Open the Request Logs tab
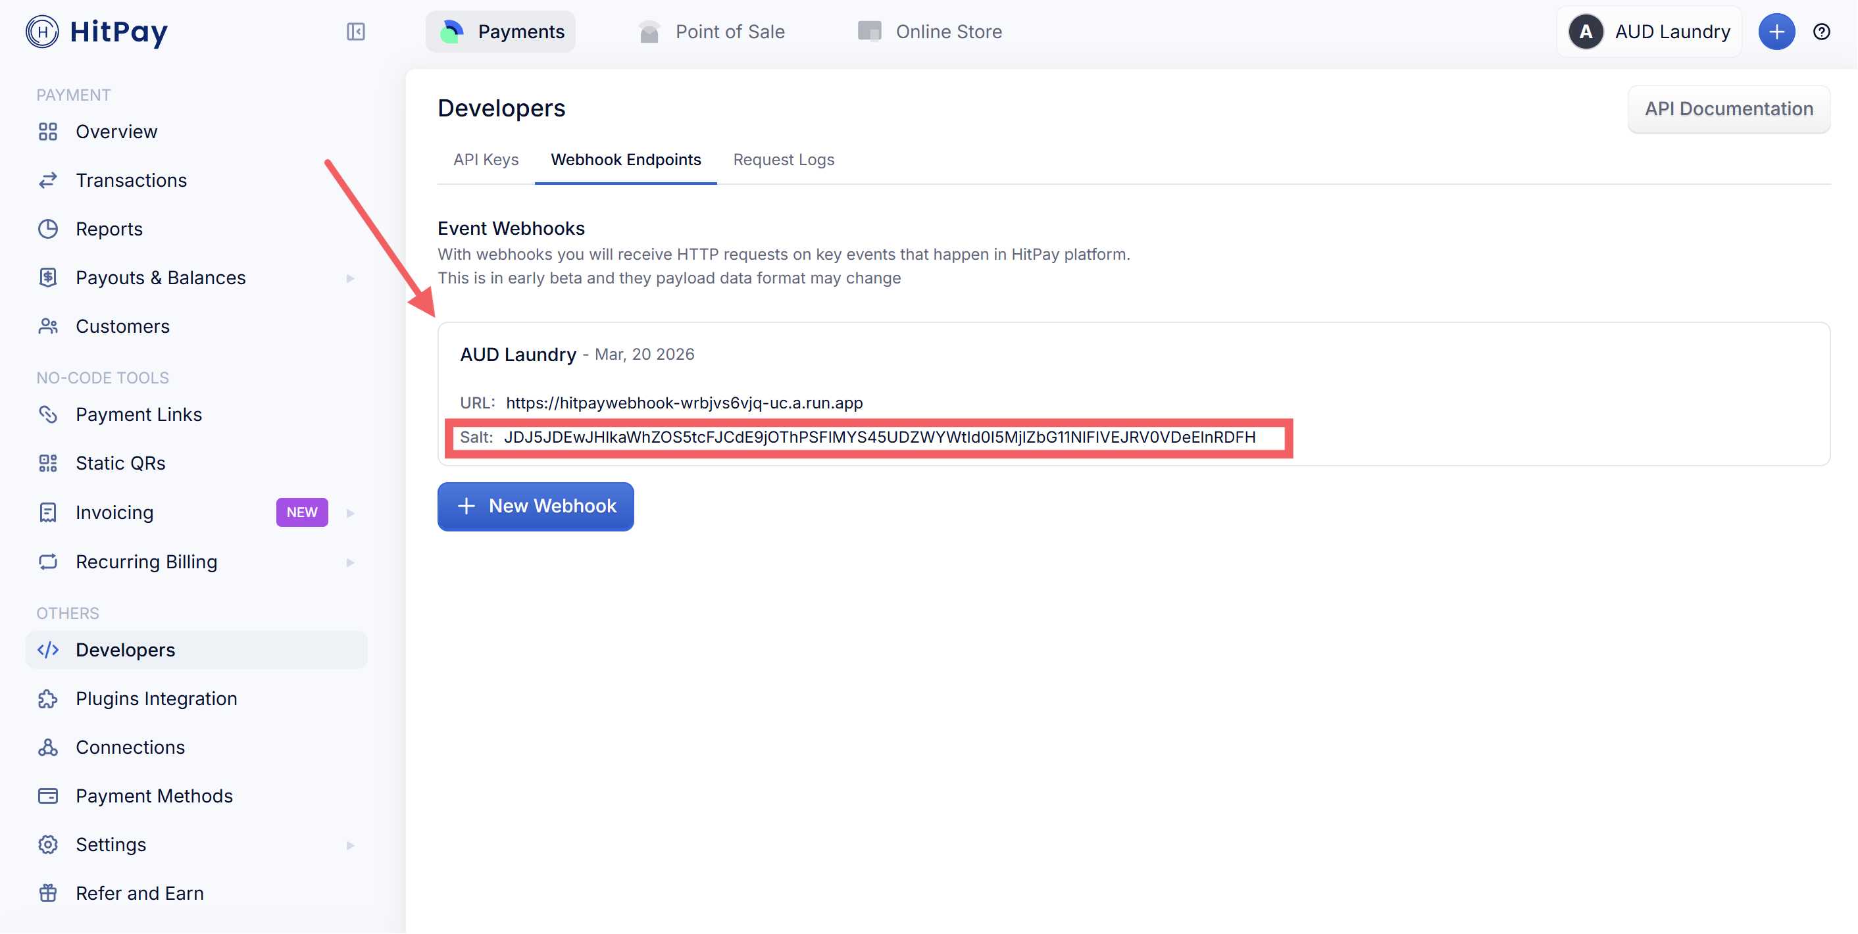This screenshot has height=934, width=1858. point(784,159)
